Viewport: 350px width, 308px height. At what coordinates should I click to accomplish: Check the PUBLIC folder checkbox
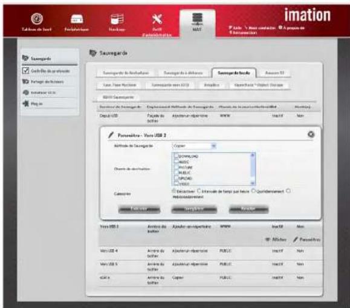pyautogui.click(x=177, y=172)
